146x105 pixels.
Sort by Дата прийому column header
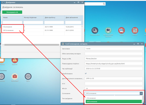54,17
